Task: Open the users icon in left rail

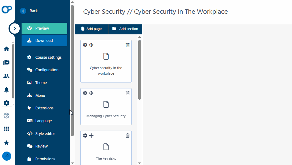Action: (6, 76)
